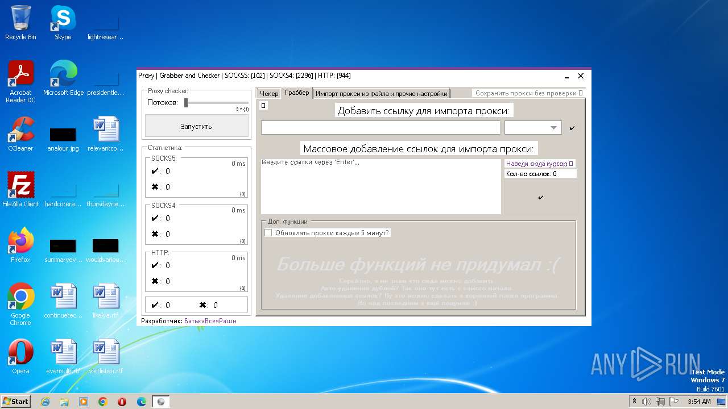
Task: Open the Start menu
Action: pos(15,401)
